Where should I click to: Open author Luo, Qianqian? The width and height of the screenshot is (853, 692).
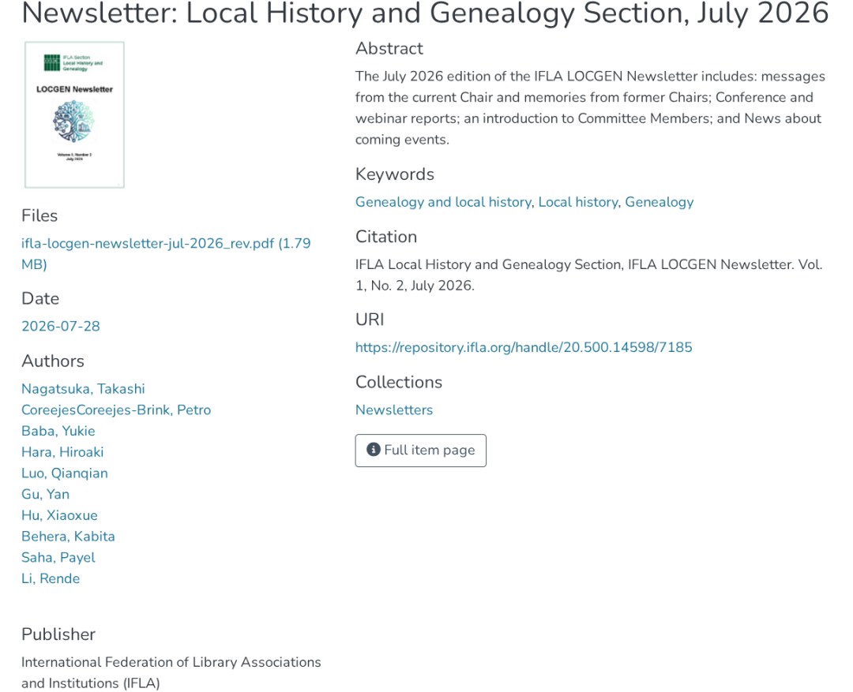point(65,473)
